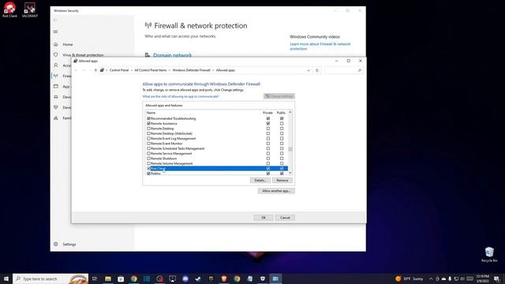Viewport: 505px width, 284px height.
Task: Click the Family options icon in sidebar
Action: click(56, 118)
